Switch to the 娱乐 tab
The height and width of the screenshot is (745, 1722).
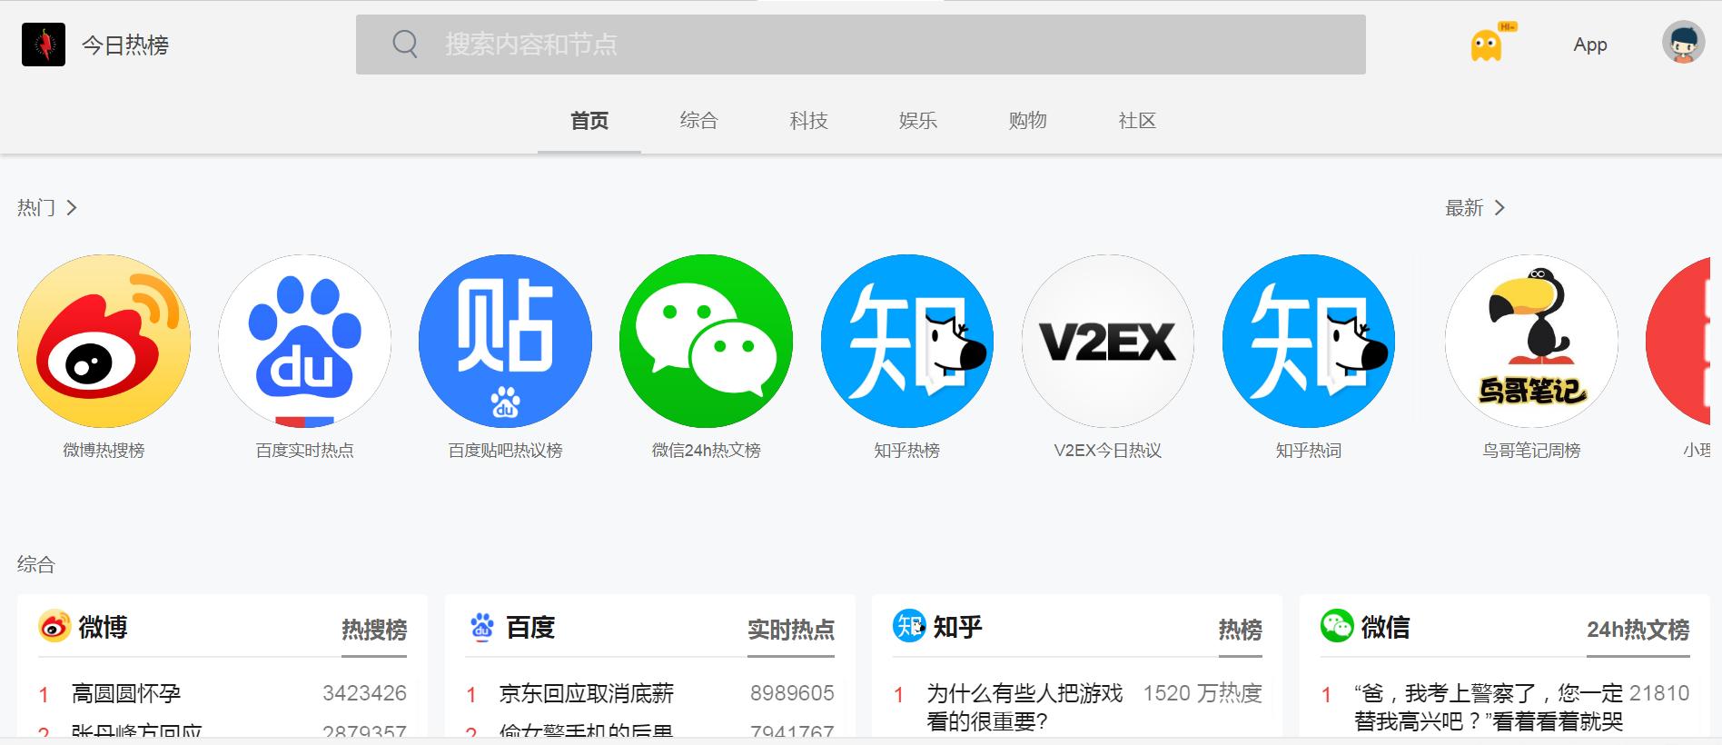point(918,121)
